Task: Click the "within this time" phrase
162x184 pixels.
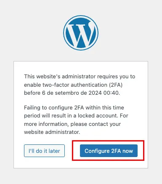Action: 105,108
